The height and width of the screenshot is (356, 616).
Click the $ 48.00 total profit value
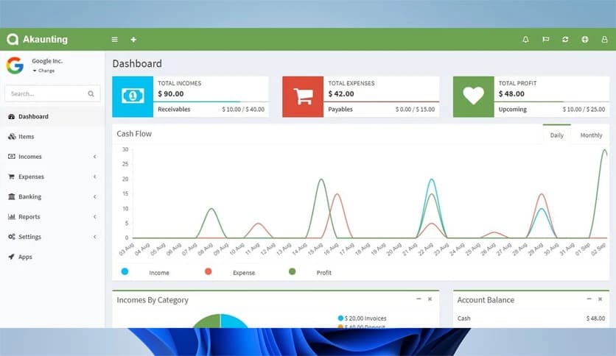[511, 93]
